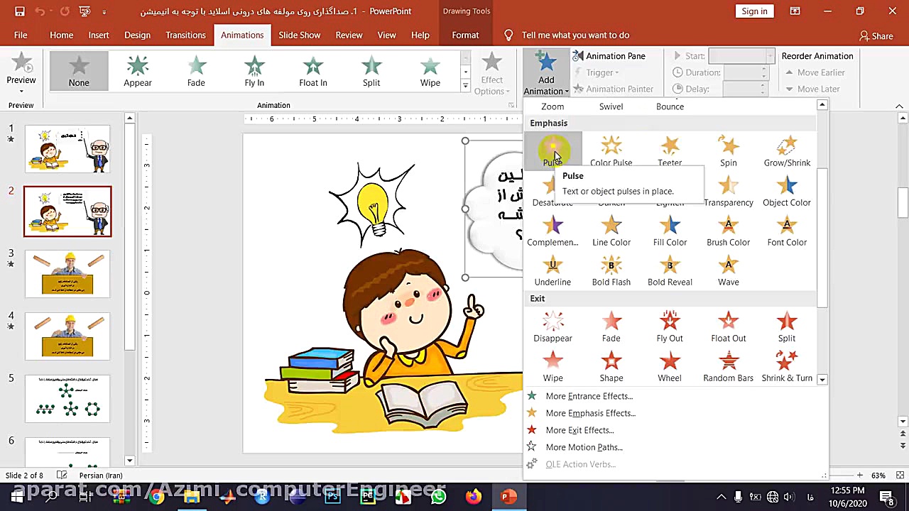The width and height of the screenshot is (909, 511).
Task: Apply the Bold Flash emphasis effect
Action: (611, 270)
